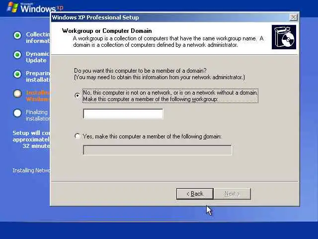
Task: Click the 'Do you want this computer' question text
Action: point(140,71)
